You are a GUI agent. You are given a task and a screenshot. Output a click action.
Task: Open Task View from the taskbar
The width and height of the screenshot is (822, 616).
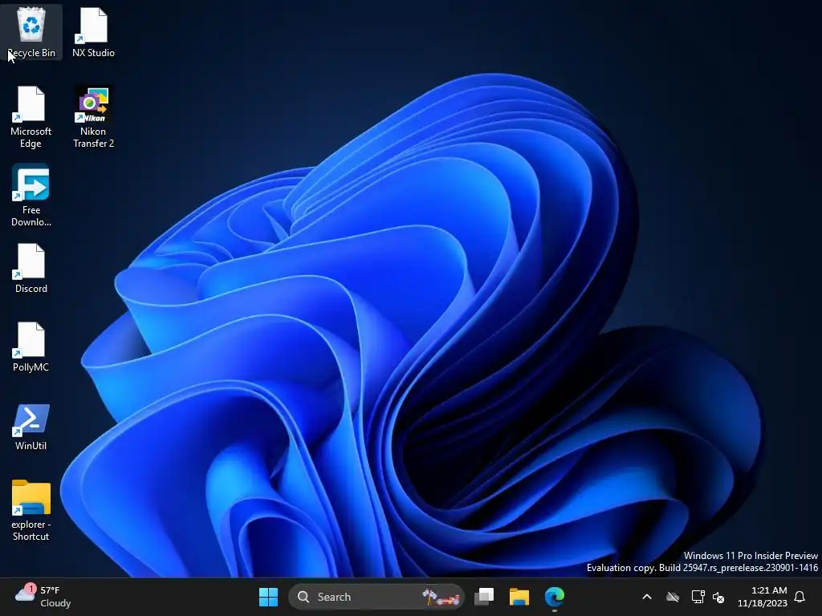coord(484,597)
